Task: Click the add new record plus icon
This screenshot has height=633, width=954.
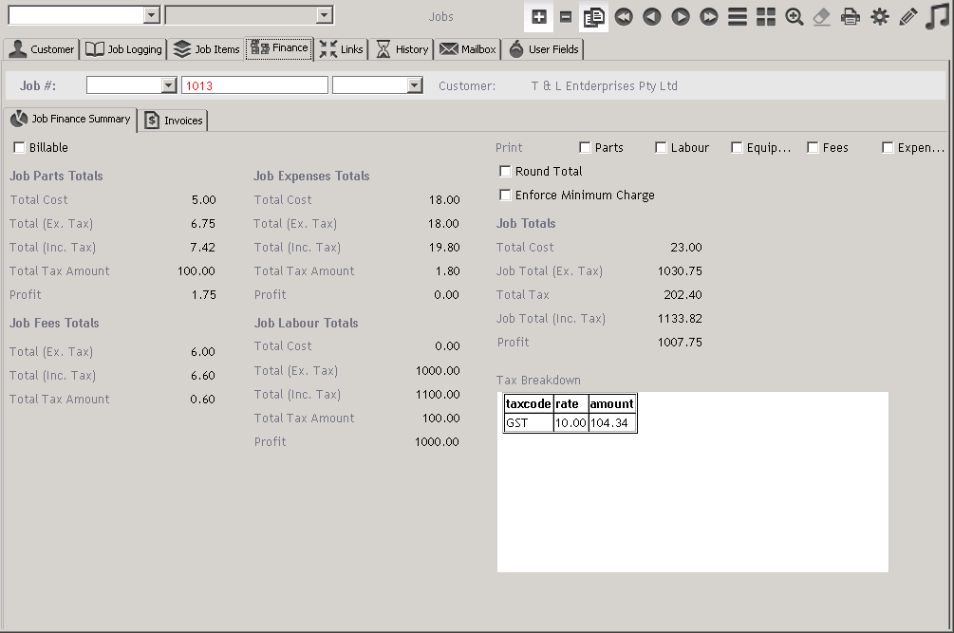Action: tap(538, 17)
